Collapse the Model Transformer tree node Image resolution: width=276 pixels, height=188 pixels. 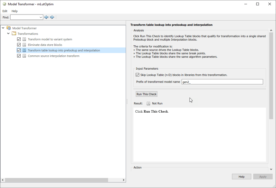(3, 28)
